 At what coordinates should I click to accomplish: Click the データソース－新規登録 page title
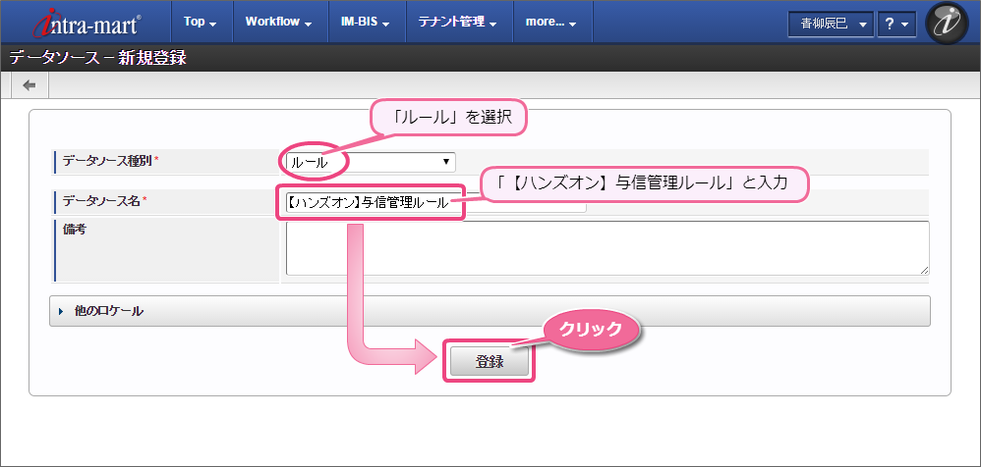97,58
